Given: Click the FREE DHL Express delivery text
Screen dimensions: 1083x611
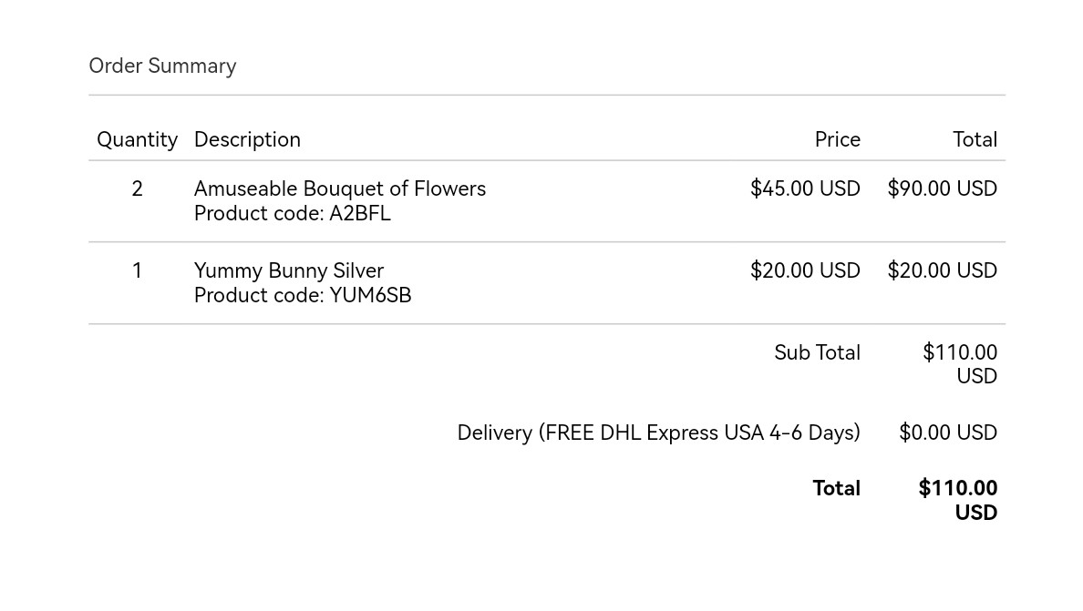Looking at the screenshot, I should tap(659, 433).
